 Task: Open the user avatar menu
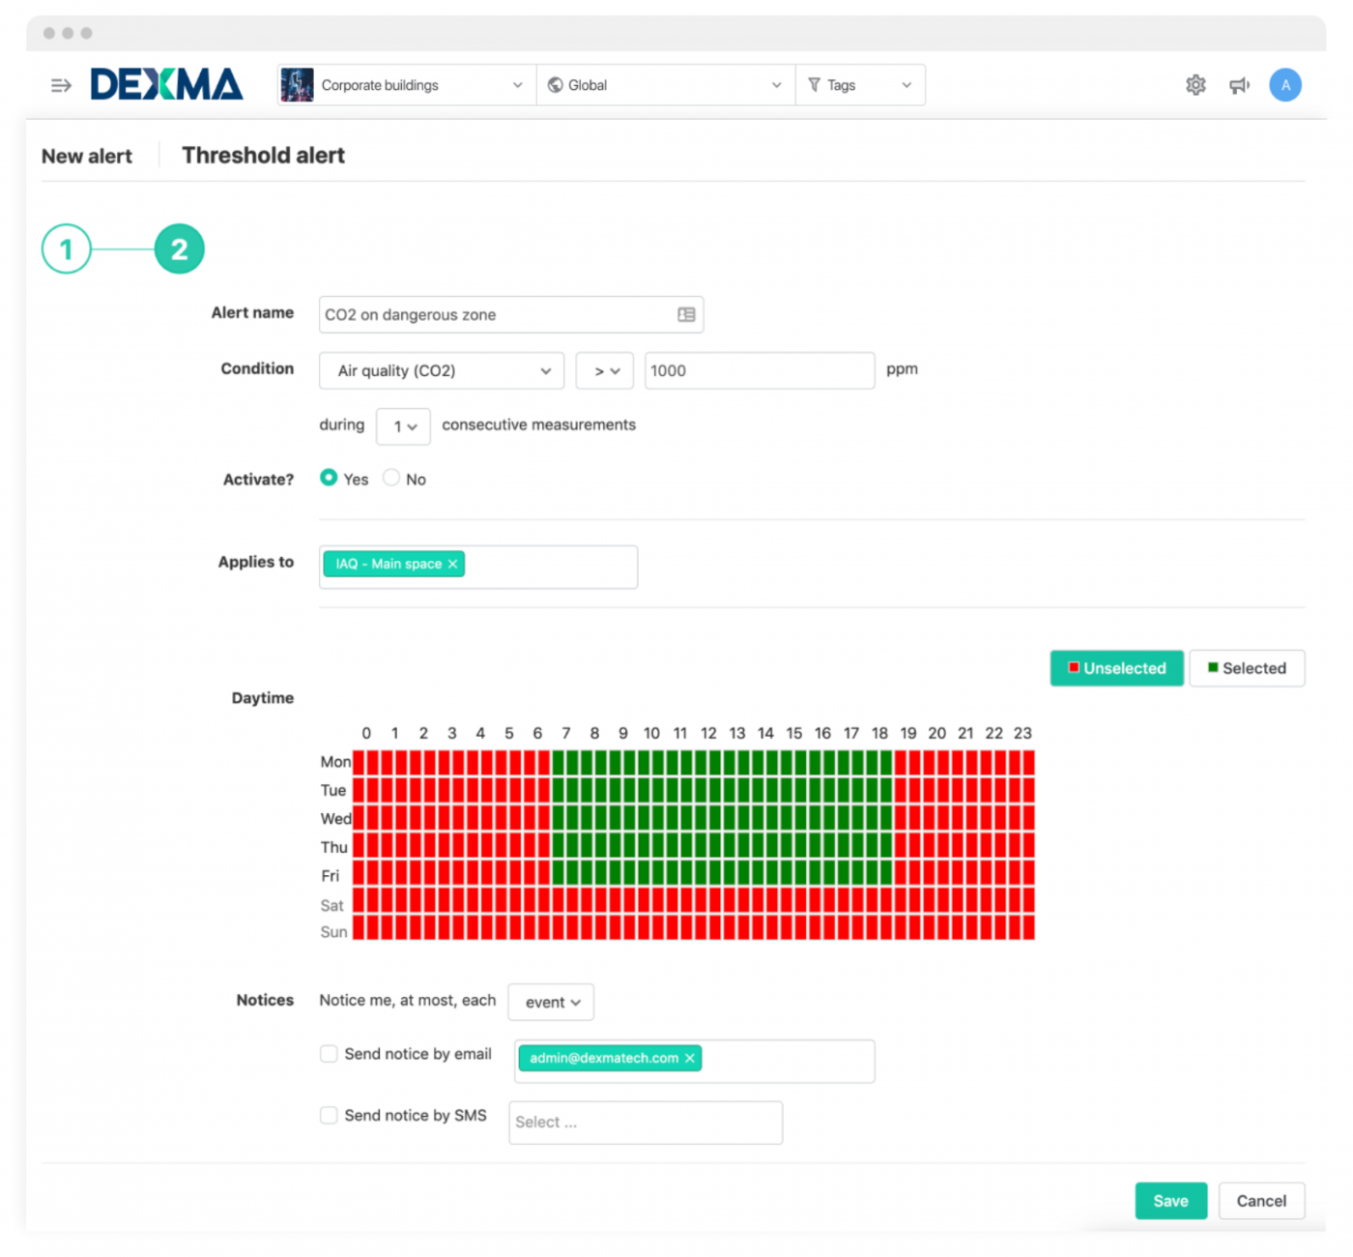point(1285,85)
